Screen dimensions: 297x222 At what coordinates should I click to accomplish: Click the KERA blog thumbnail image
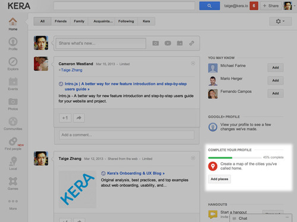(77, 189)
